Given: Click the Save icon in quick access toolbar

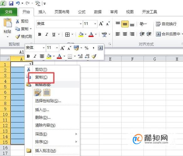Looking at the screenshot, I should 11,3.
